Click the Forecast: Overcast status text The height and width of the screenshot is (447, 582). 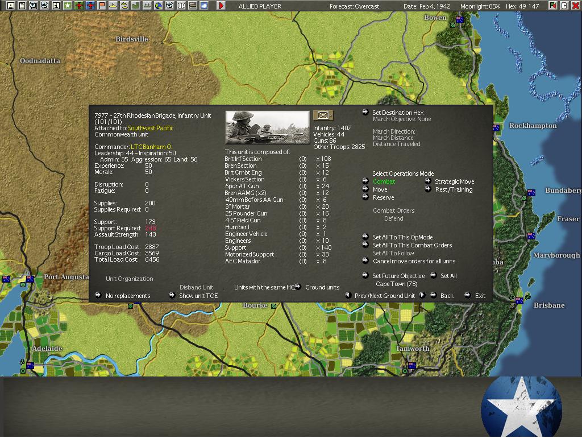(x=354, y=6)
